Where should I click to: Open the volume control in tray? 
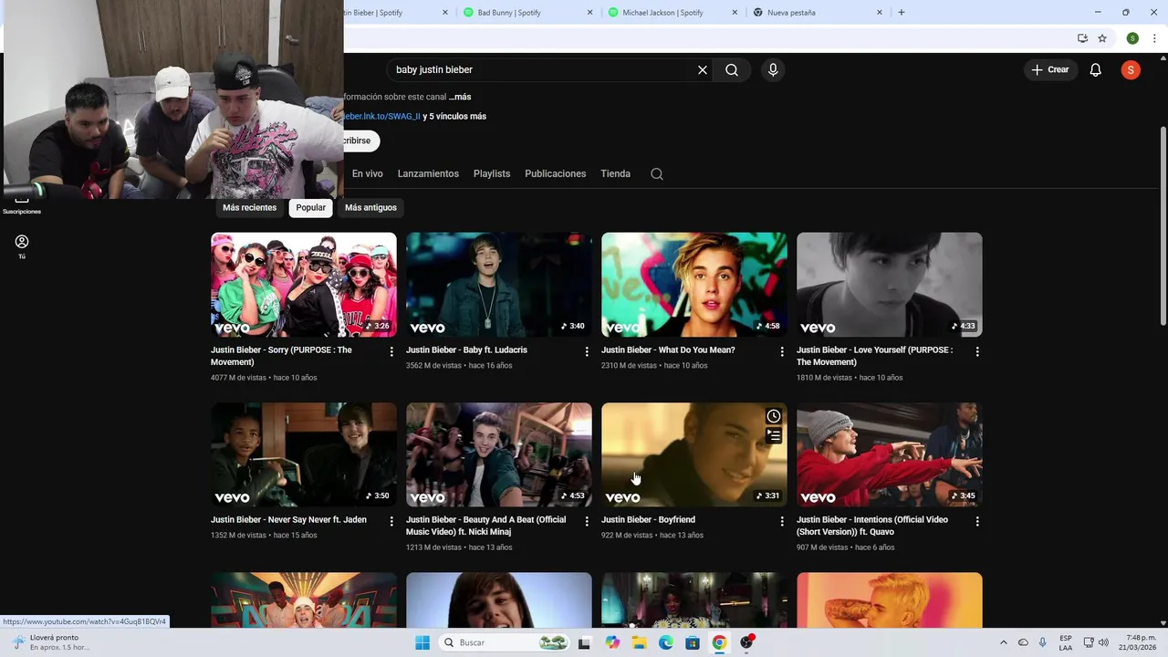(x=1103, y=642)
